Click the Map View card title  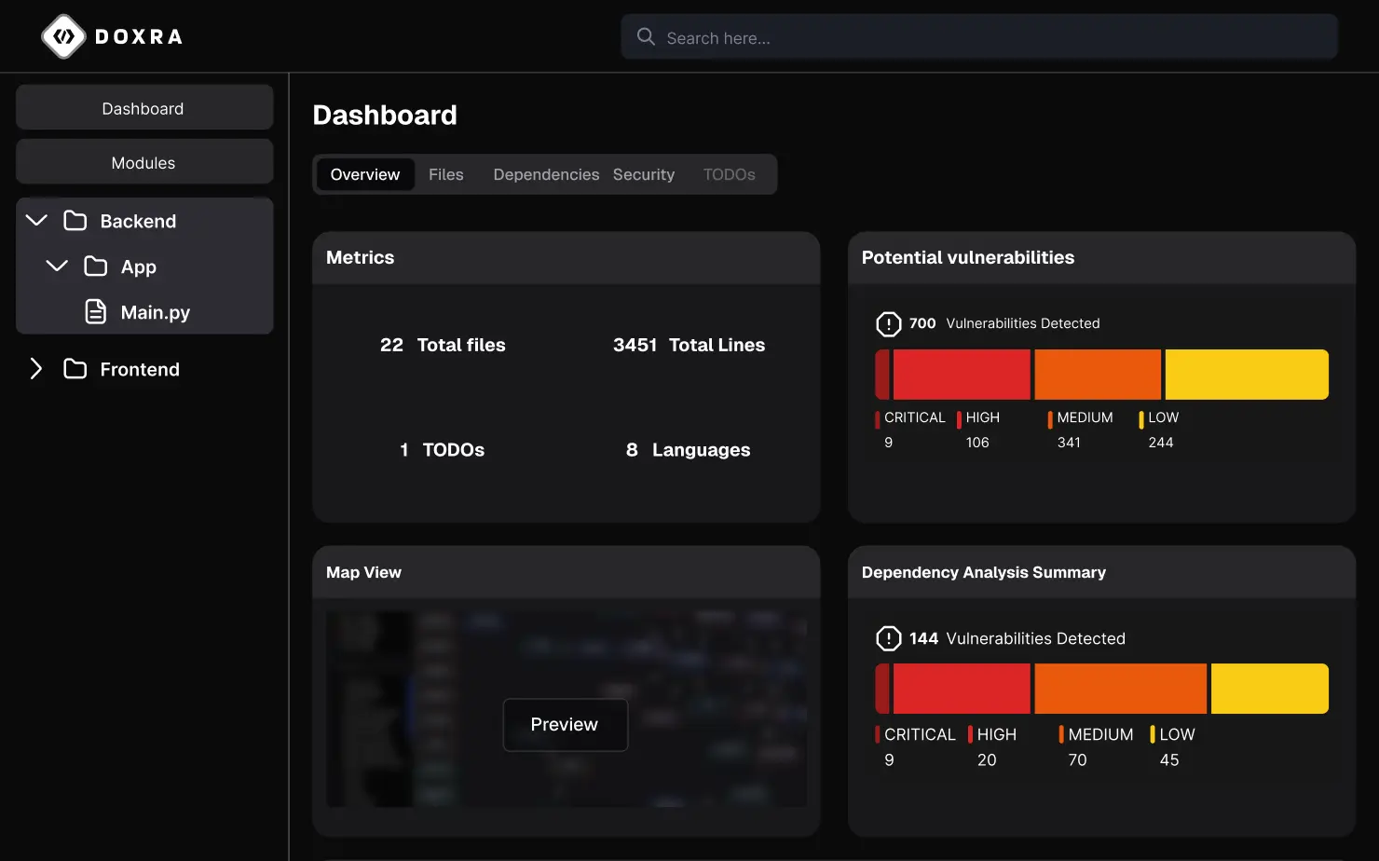click(363, 572)
